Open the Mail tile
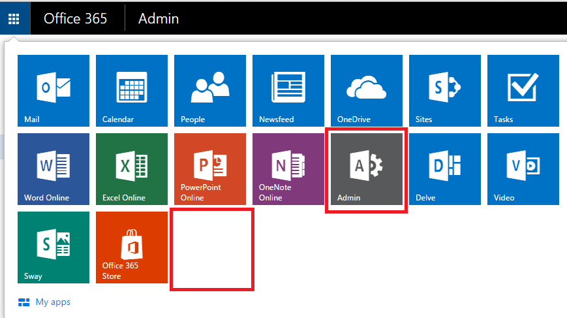This screenshot has width=567, height=318. tap(54, 91)
